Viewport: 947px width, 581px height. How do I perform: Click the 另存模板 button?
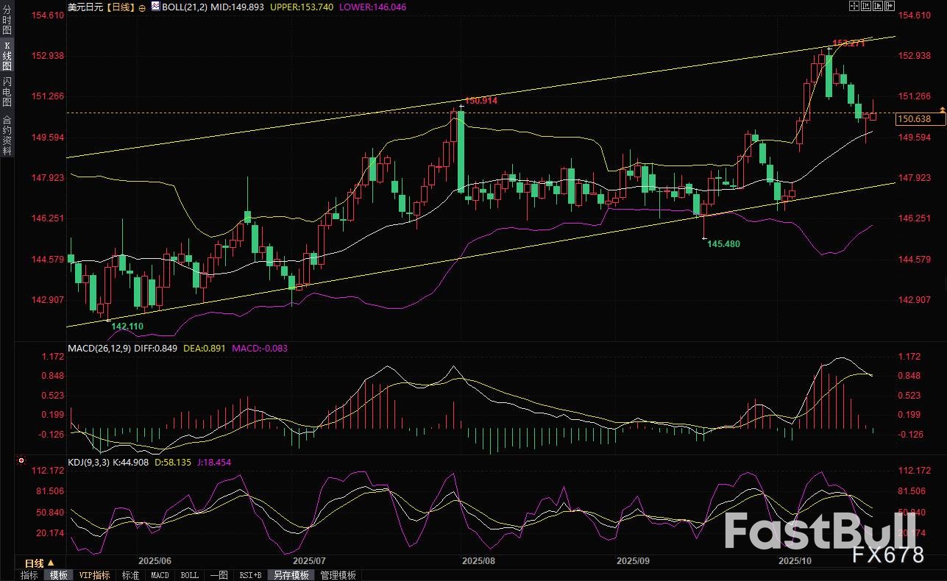pos(291,575)
